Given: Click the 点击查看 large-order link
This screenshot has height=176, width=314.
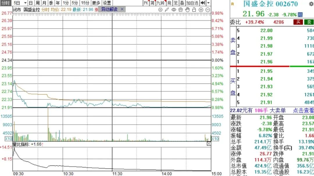Looking at the screenshot, I should click(x=303, y=110).
